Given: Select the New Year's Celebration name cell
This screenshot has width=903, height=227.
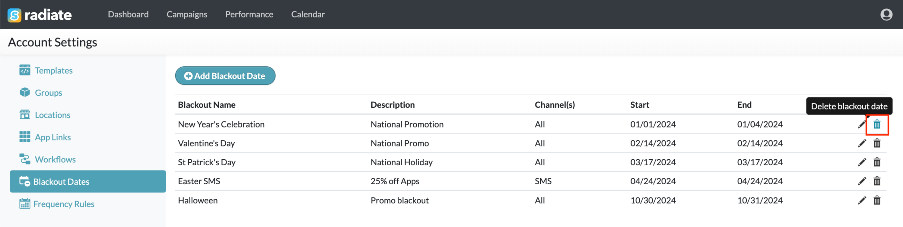Looking at the screenshot, I should tap(221, 124).
